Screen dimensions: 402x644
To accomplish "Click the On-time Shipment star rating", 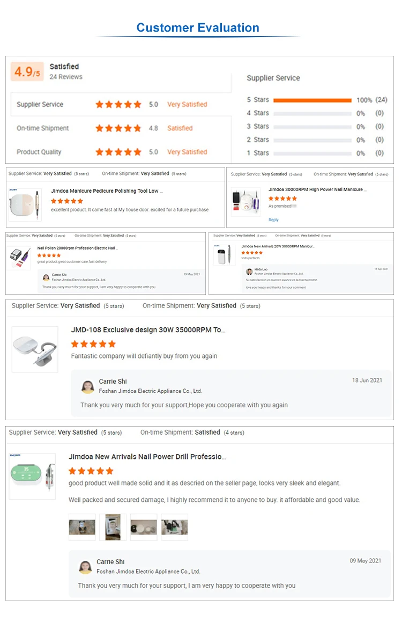I will 118,128.
